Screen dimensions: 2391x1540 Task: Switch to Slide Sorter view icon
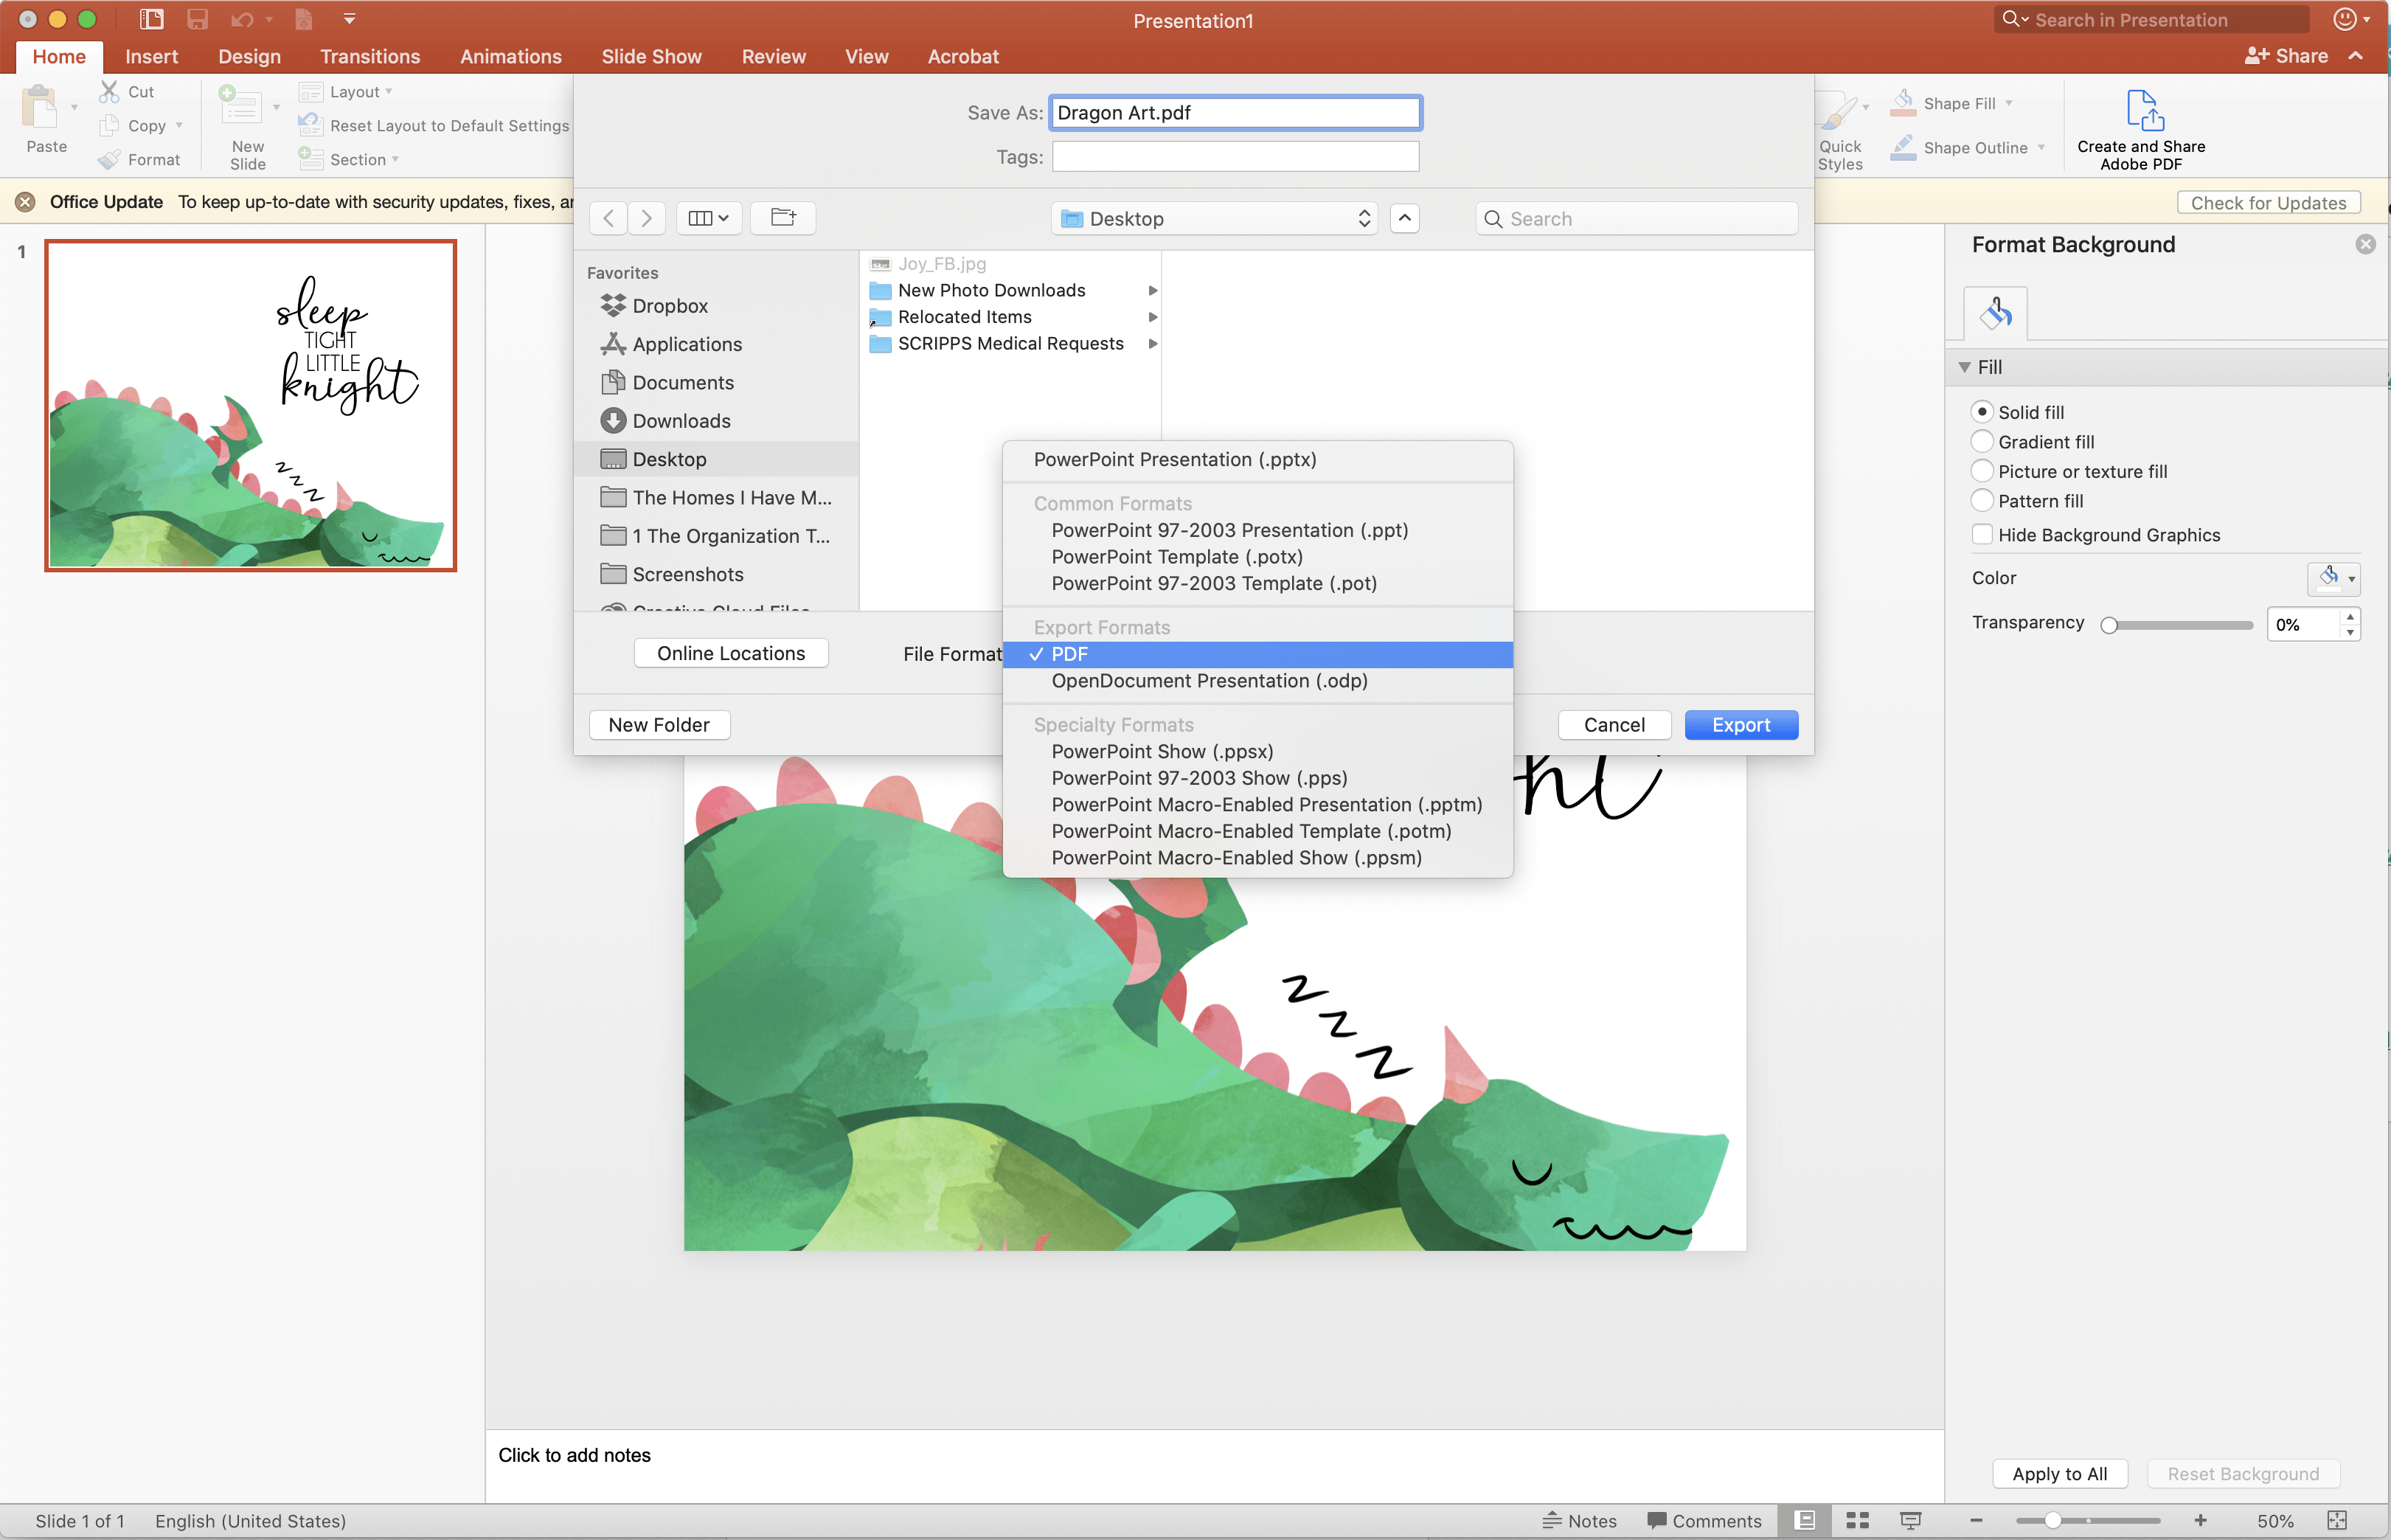[1857, 1520]
